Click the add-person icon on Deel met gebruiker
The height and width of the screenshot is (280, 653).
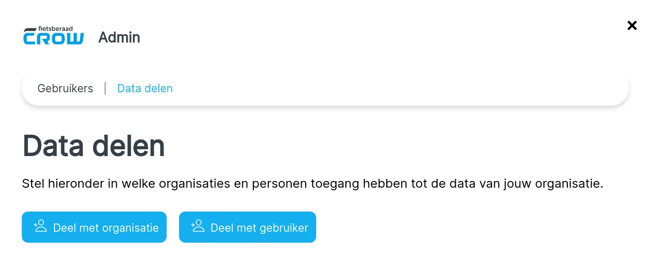(x=198, y=227)
